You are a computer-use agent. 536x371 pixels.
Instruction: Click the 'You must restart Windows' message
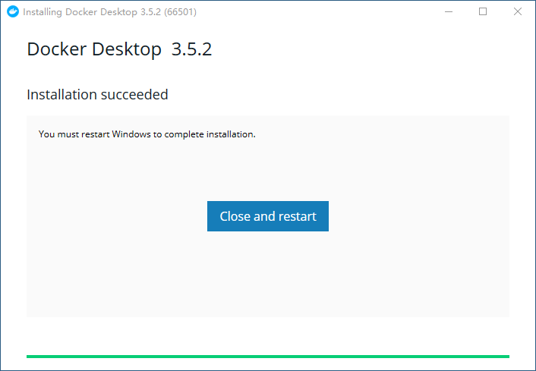click(147, 134)
